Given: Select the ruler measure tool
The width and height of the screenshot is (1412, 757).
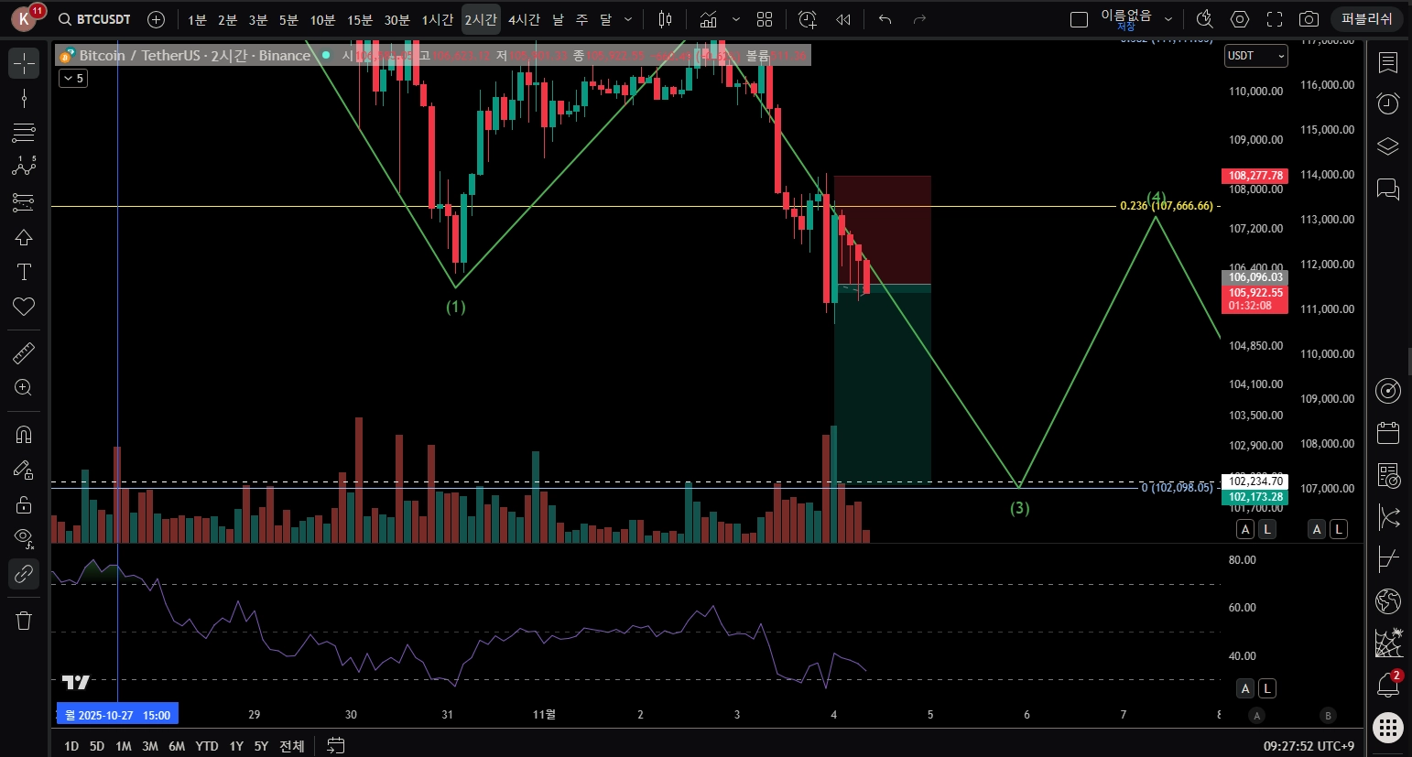Looking at the screenshot, I should [24, 352].
